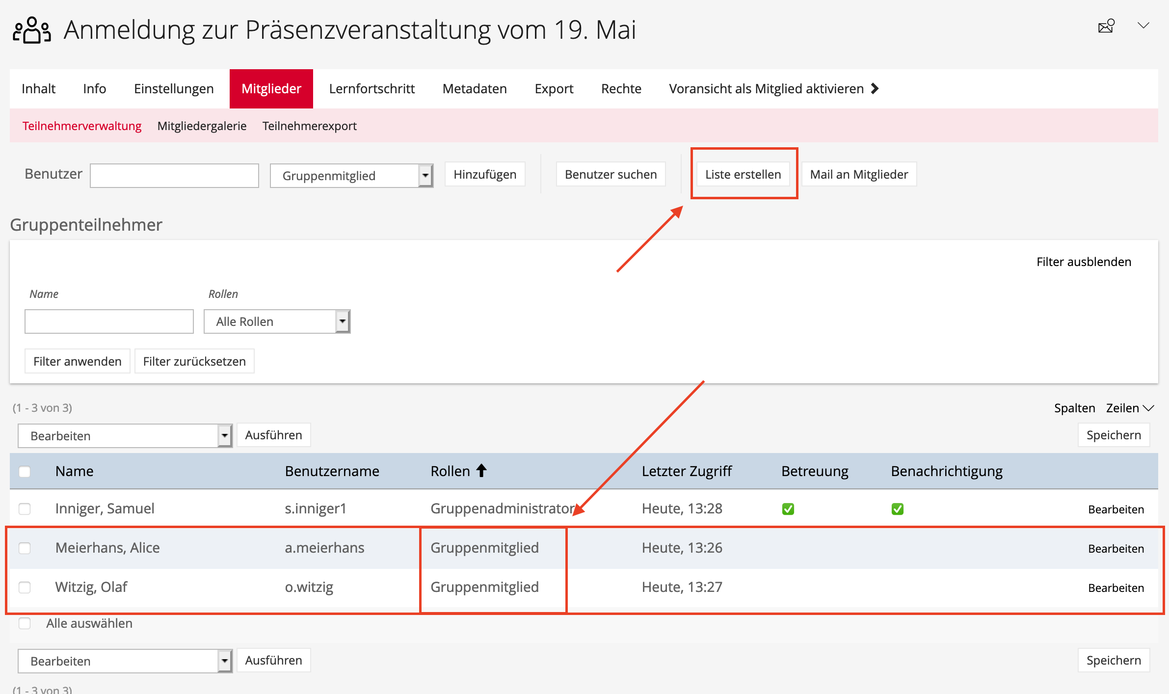Switch to the Lernfortschritt tab
This screenshot has width=1169, height=694.
coord(372,89)
